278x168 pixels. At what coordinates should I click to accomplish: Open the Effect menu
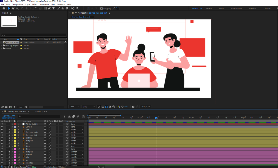tap(35, 5)
